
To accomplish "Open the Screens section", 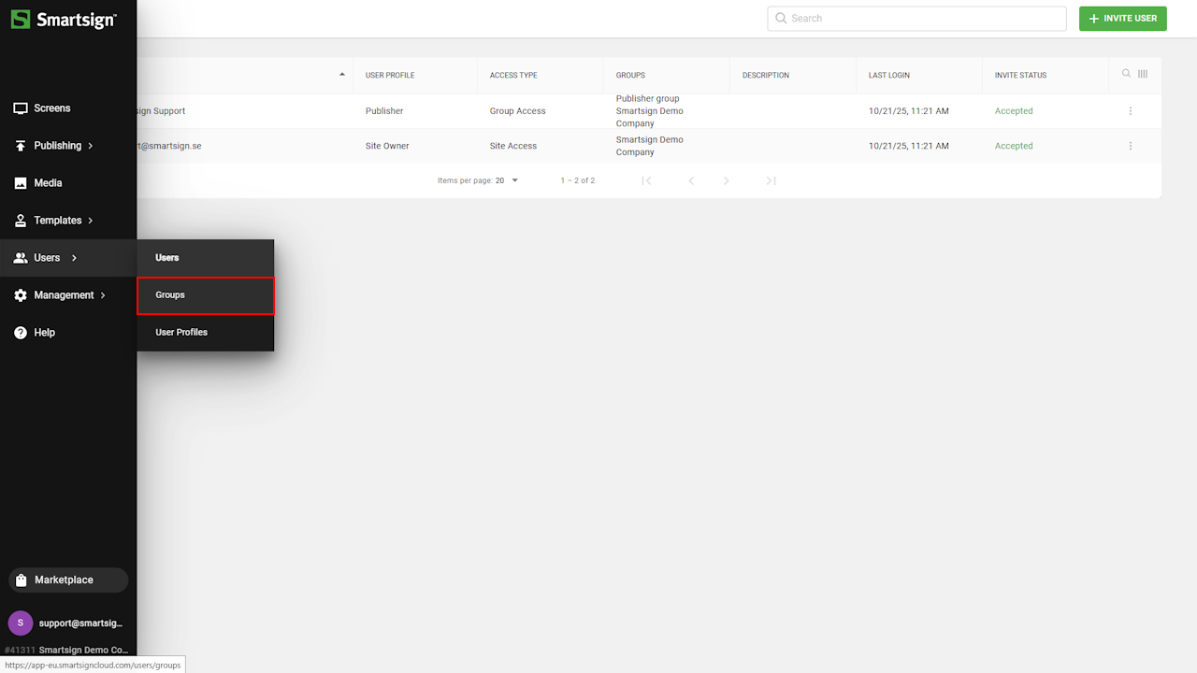I will click(x=51, y=108).
